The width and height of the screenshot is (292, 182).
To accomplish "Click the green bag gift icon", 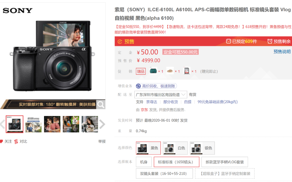I will 153,71.
